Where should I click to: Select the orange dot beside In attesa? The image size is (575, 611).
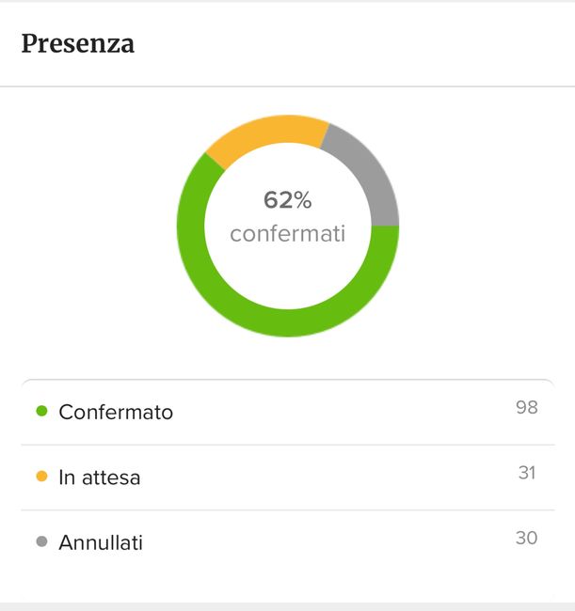(x=41, y=477)
